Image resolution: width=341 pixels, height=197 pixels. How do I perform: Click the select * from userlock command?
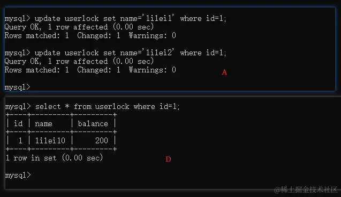tap(93, 106)
